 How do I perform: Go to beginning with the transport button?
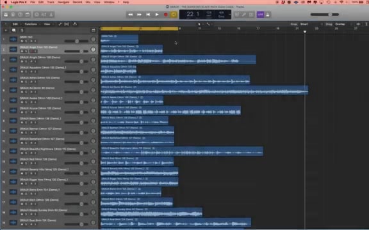(x=148, y=15)
